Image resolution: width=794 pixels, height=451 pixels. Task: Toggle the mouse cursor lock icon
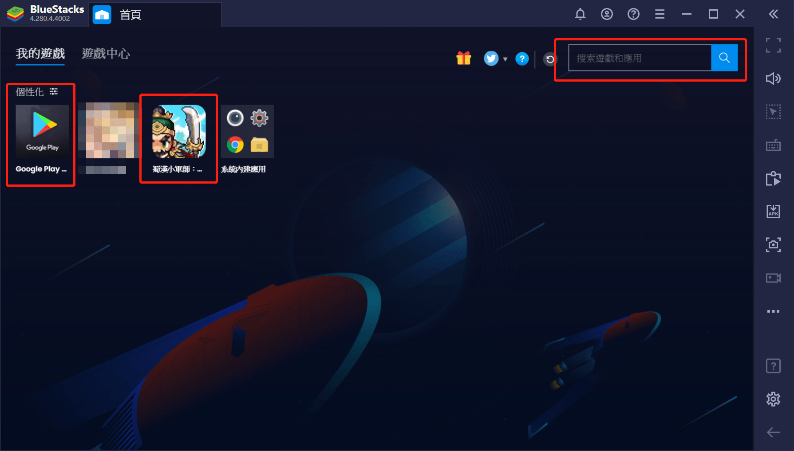(773, 112)
